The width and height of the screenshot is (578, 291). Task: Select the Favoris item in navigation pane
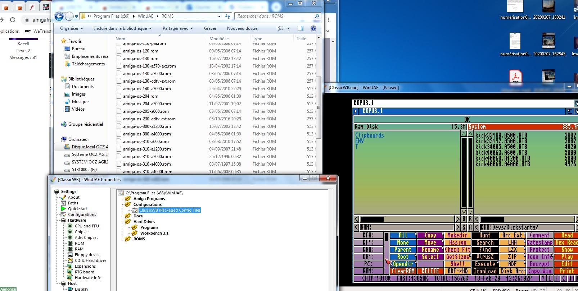75,41
